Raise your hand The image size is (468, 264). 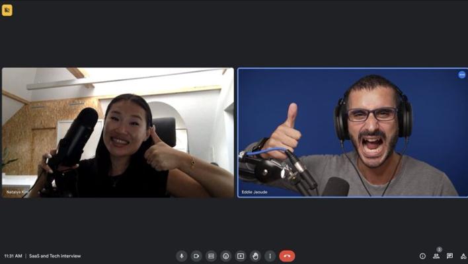click(255, 256)
